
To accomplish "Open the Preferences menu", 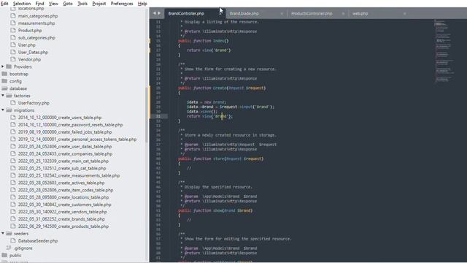I will 122,4.
